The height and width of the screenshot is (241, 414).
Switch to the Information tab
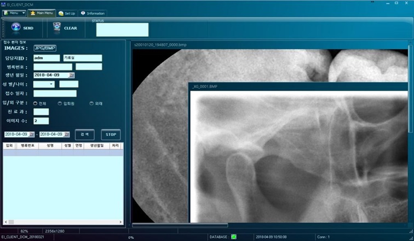pos(93,13)
